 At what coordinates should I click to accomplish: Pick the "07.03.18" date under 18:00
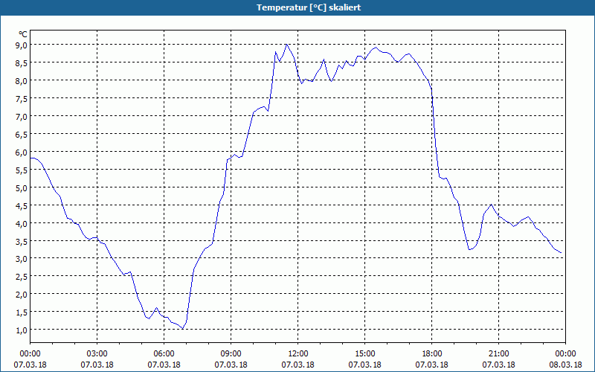(x=432, y=365)
